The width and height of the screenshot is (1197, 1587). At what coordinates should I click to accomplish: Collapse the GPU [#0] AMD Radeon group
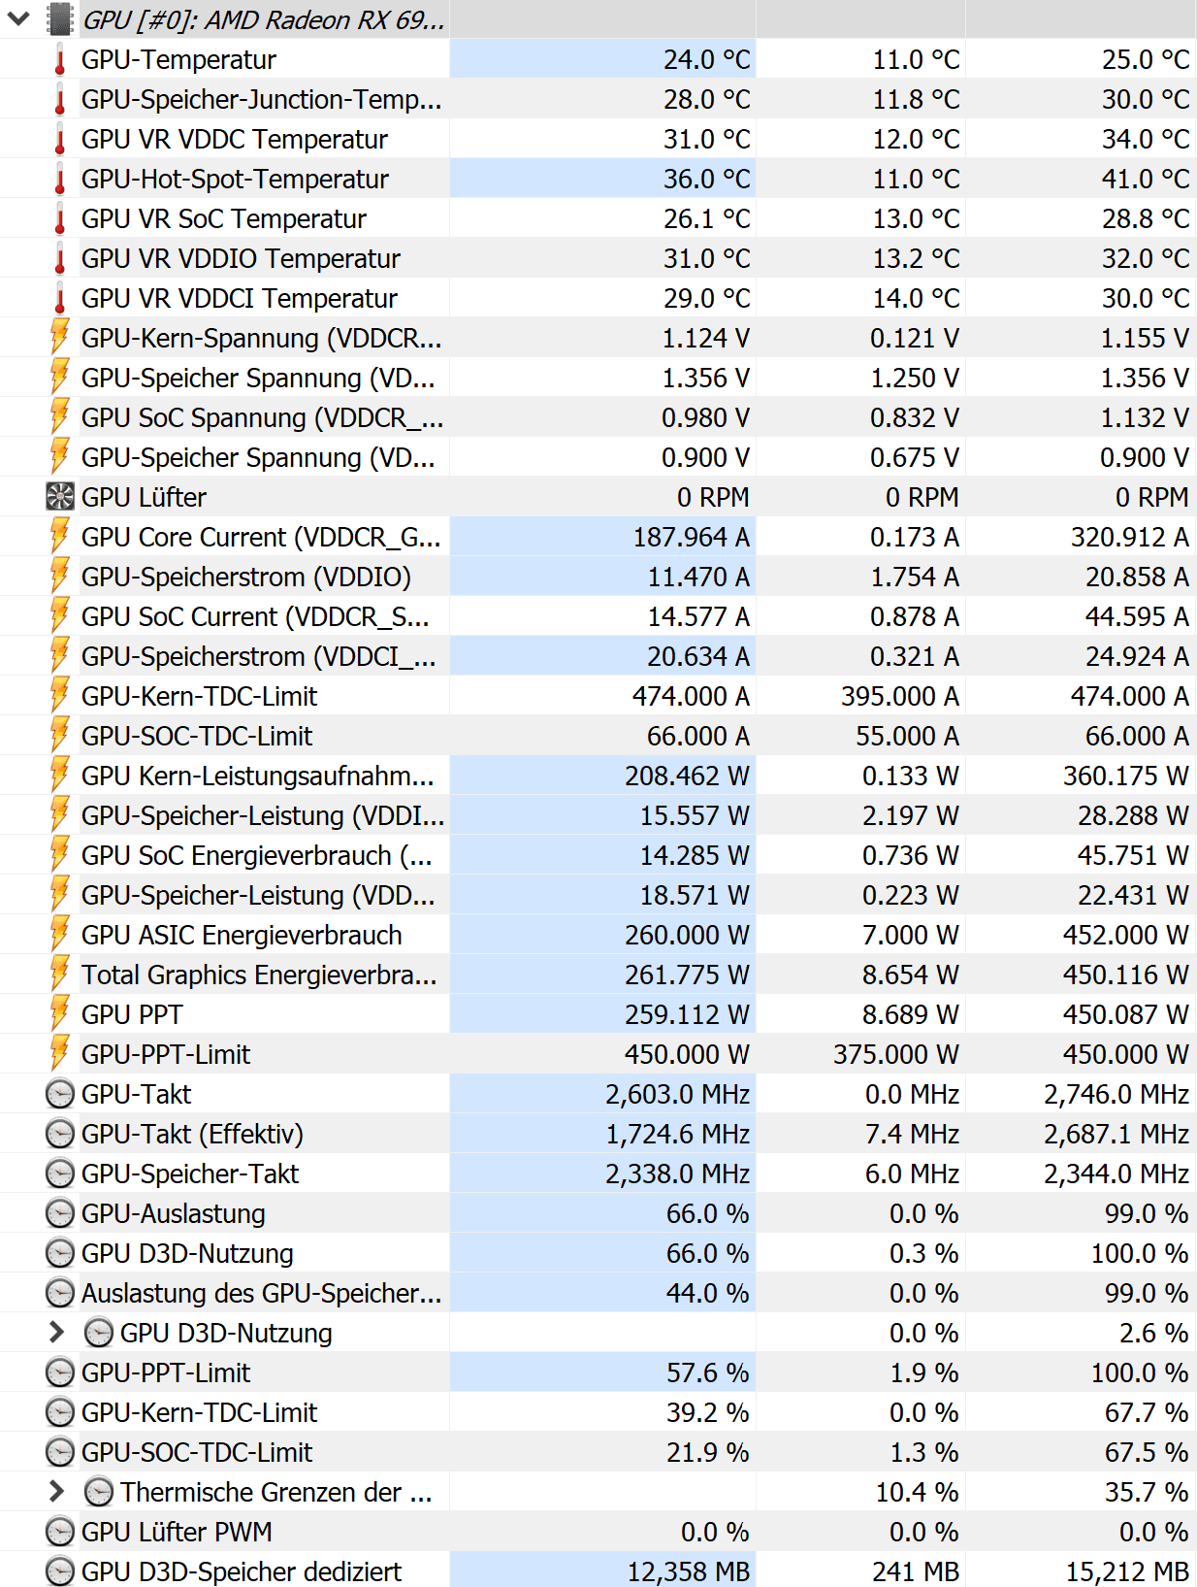pyautogui.click(x=18, y=18)
